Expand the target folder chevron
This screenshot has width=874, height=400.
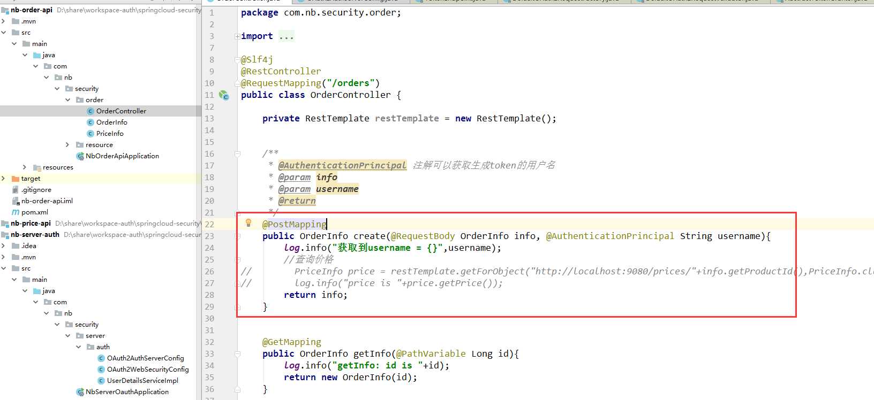tap(3, 179)
